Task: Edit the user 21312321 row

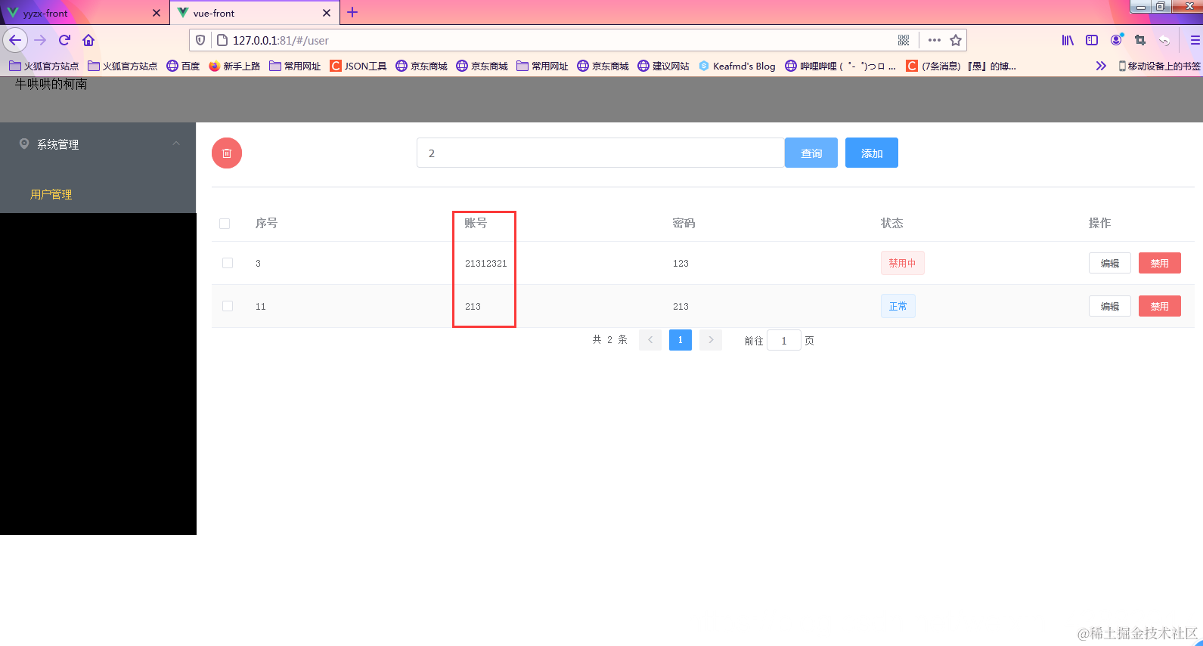Action: point(1110,263)
